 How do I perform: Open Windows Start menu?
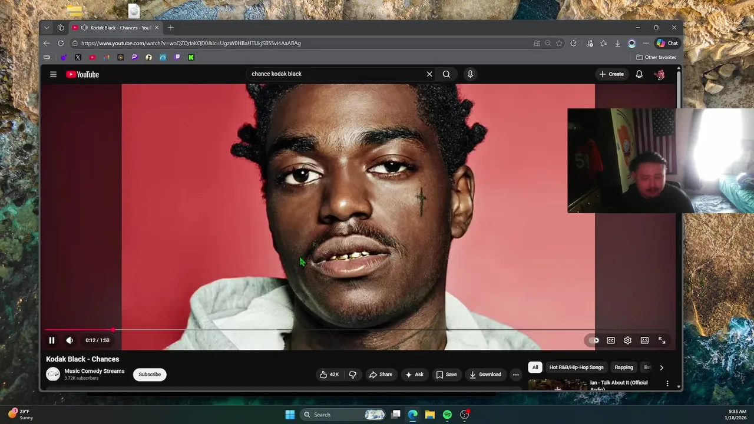(290, 415)
